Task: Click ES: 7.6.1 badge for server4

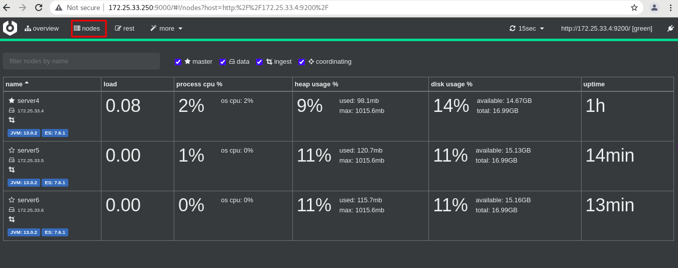Action: pyautogui.click(x=55, y=133)
